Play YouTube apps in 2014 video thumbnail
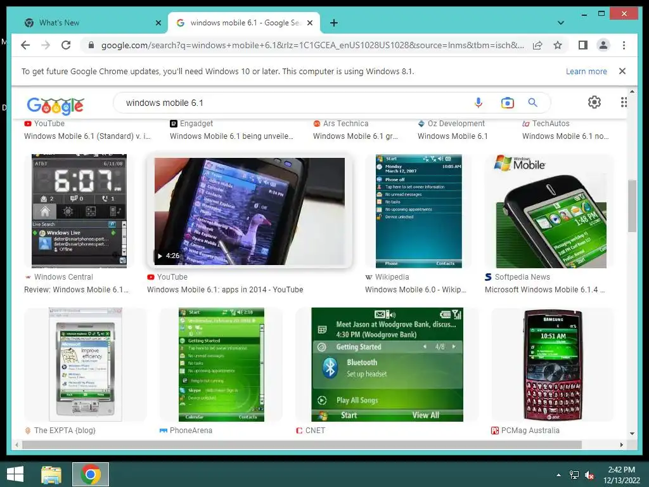The width and height of the screenshot is (649, 487). click(x=249, y=211)
